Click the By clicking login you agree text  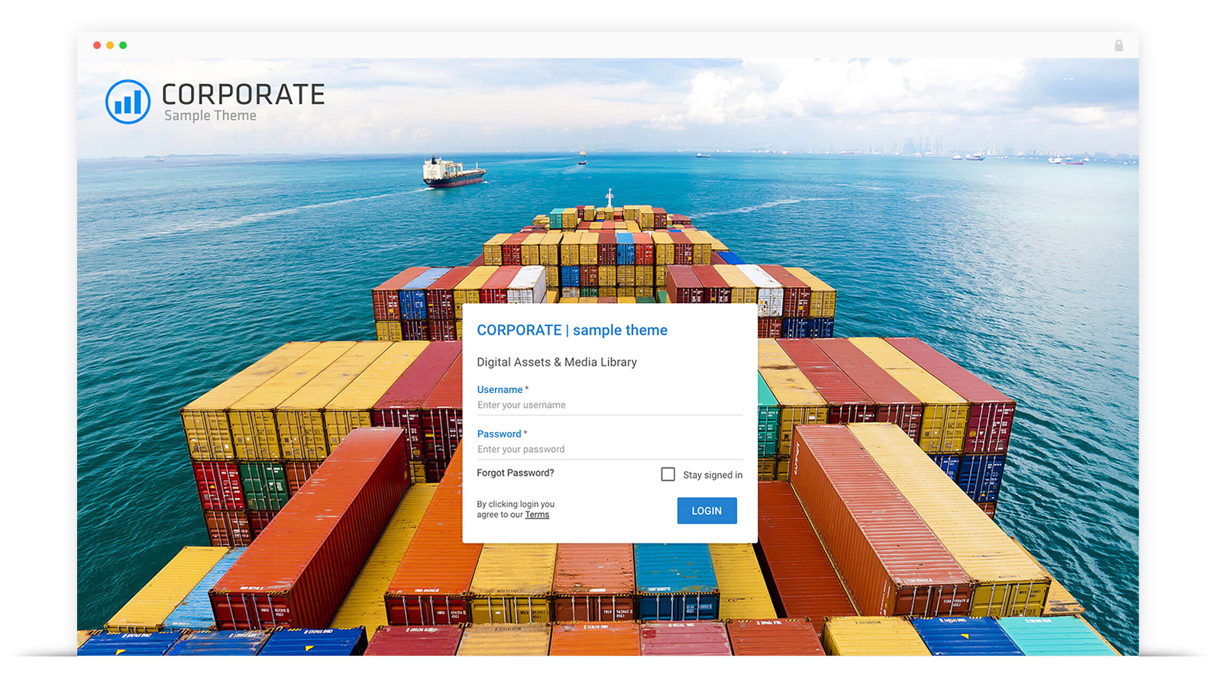[x=516, y=509]
